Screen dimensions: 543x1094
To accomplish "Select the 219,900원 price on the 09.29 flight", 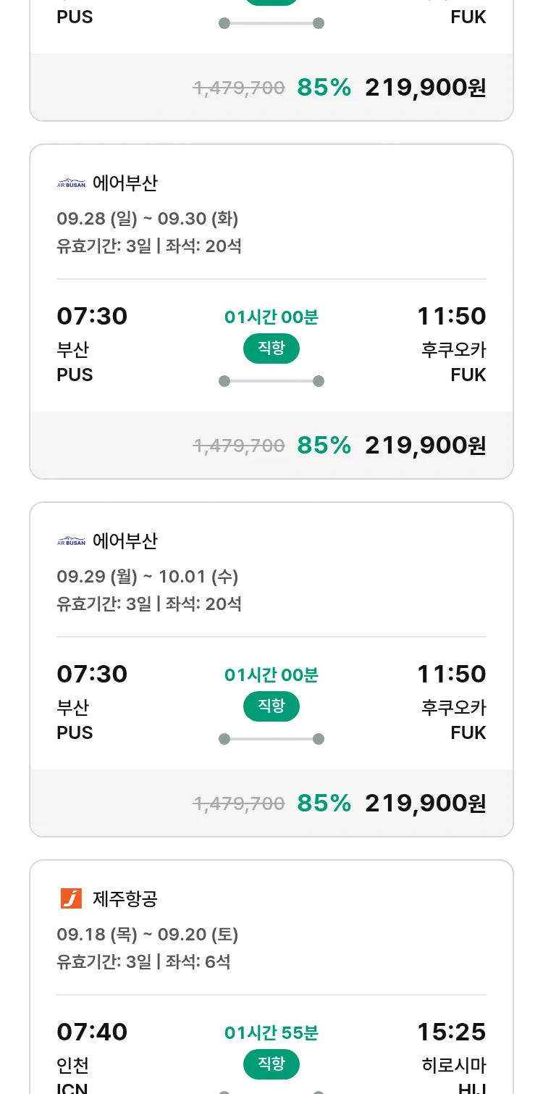I will tap(425, 803).
